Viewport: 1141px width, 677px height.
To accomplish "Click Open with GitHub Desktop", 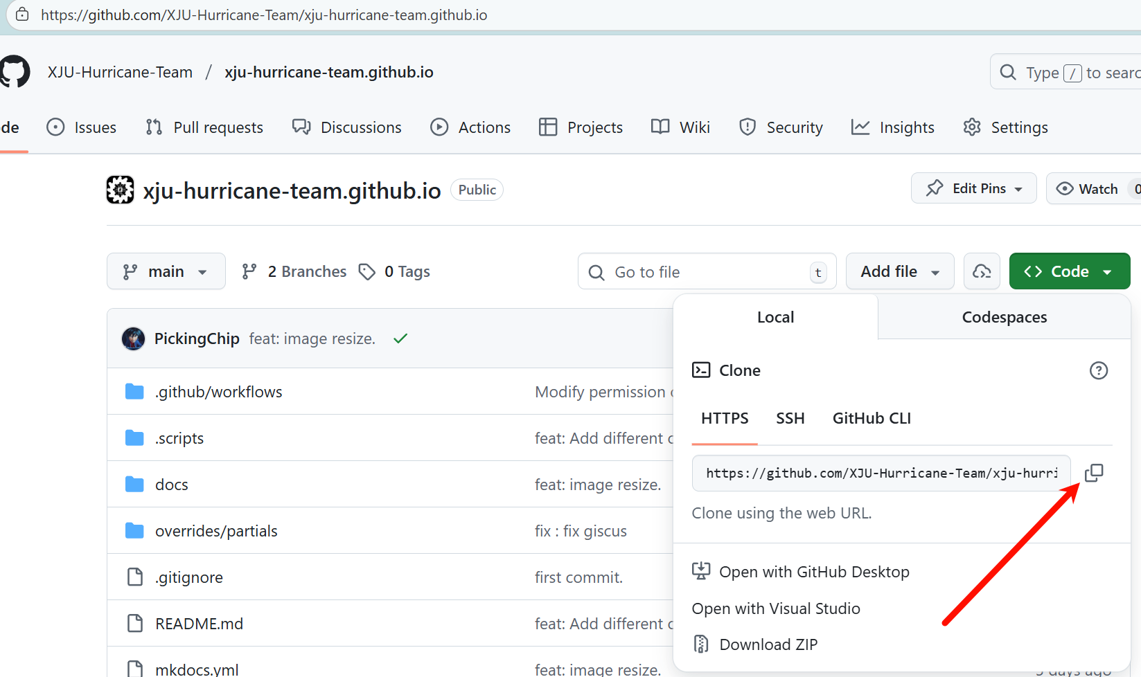I will click(x=813, y=572).
